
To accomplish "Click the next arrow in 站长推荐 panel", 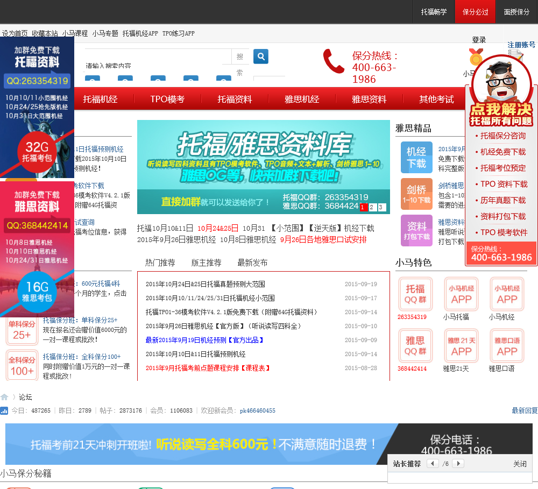I will 458,464.
